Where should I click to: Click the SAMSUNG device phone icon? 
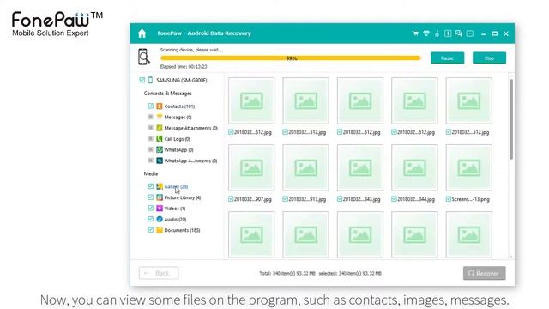[150, 80]
